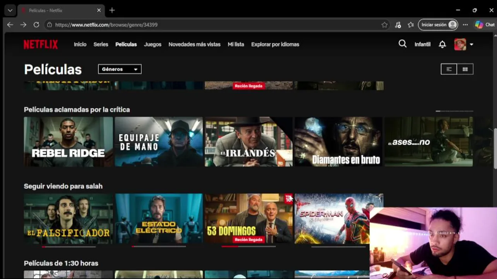The width and height of the screenshot is (497, 279).
Task: Bookmark this page with star icon
Action: (384, 25)
